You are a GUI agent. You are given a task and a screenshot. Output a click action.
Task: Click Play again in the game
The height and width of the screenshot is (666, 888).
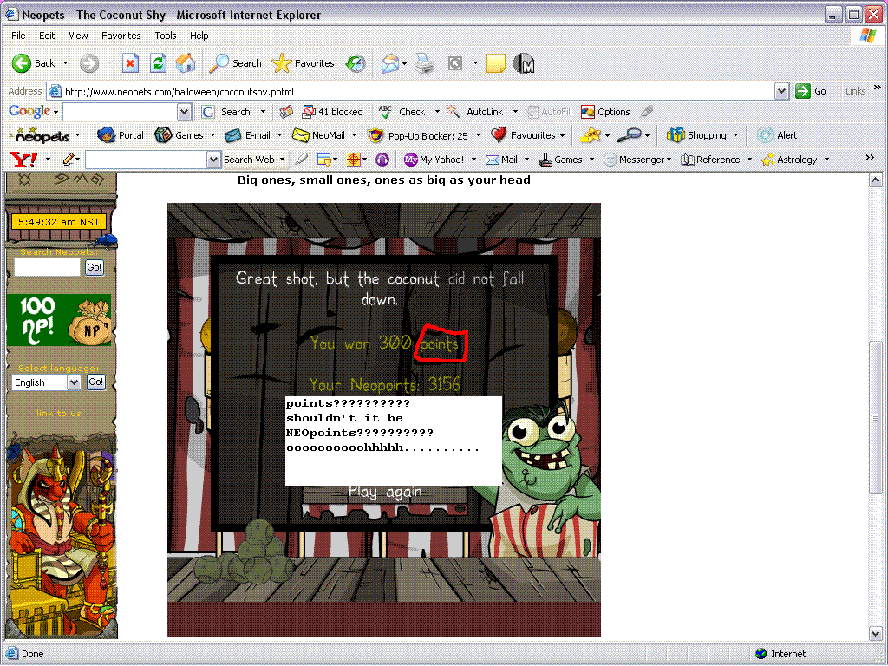tap(385, 493)
